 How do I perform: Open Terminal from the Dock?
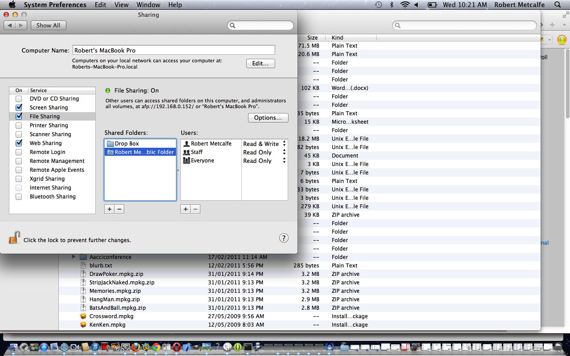[248, 347]
